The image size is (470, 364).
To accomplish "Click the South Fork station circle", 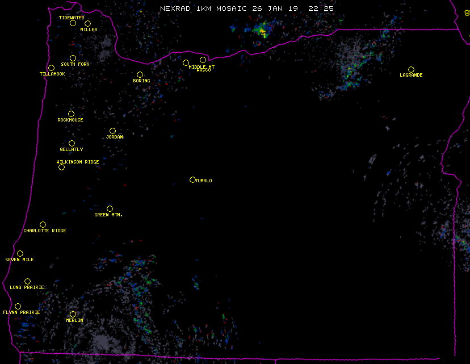I will tap(73, 58).
